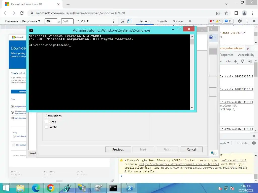The height and width of the screenshot is (193, 258).
Task: Open the chromestatus.com feature link
Action: 204,168
